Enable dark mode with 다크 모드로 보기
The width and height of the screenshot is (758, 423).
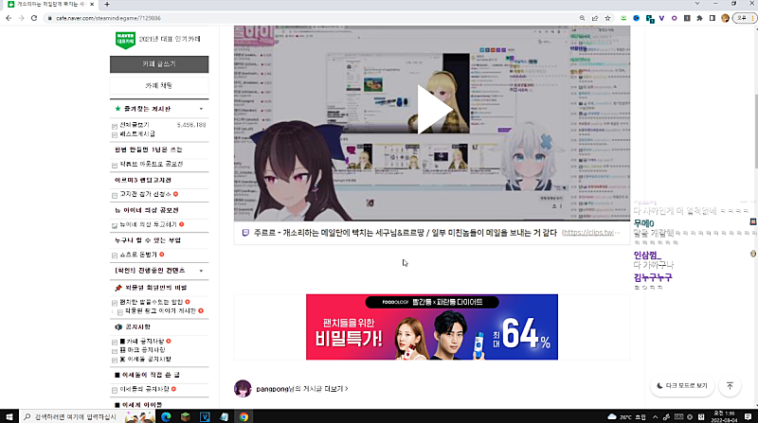point(682,386)
